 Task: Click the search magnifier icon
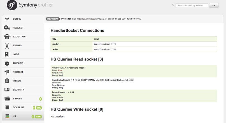click(173, 5)
